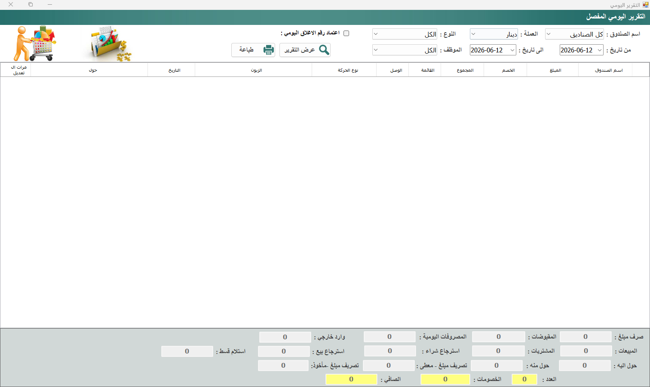The height and width of the screenshot is (387, 650).
Task: Click the التقرير اليومي المفصل header title
Action: tap(616, 17)
